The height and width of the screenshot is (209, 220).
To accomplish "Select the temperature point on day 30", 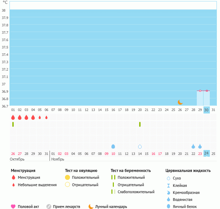I will point(207,91).
